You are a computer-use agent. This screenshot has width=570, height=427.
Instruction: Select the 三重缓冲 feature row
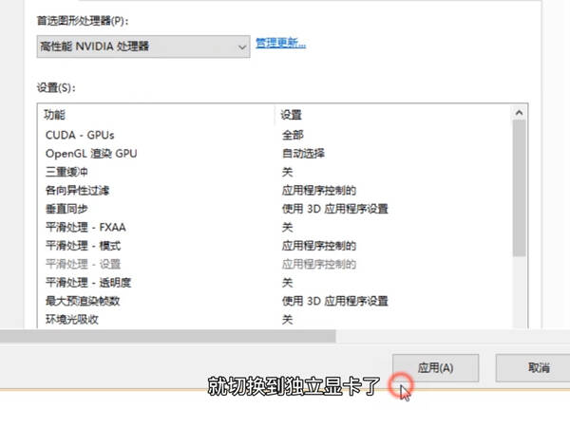[x=275, y=172]
